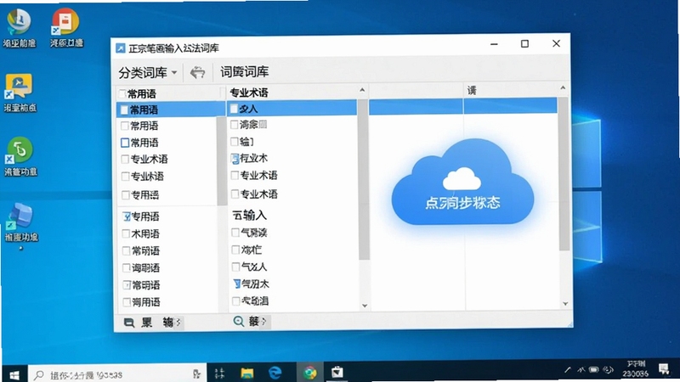
Task: Click the magnifier search icon in the bottom bar
Action: click(239, 322)
